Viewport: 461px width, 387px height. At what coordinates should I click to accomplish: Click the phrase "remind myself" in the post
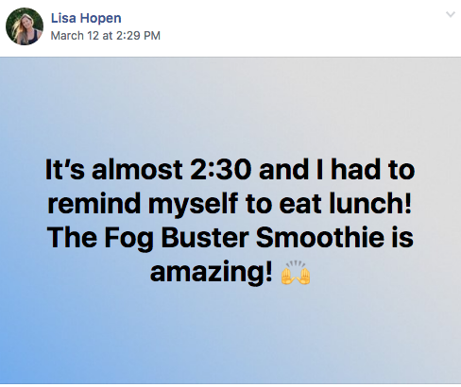pyautogui.click(x=143, y=205)
